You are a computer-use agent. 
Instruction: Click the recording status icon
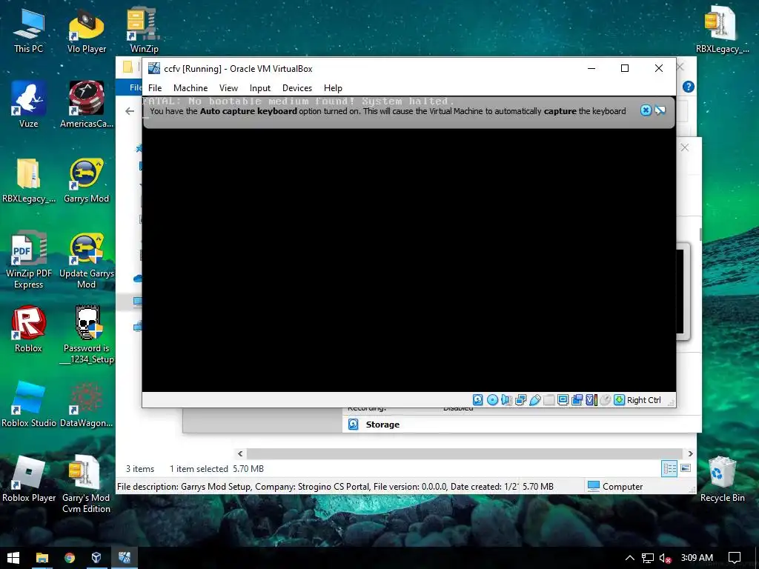coord(577,399)
